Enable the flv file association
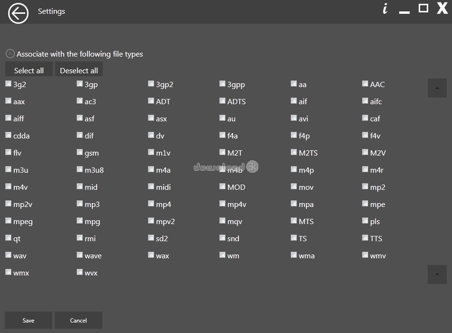 tap(9, 152)
